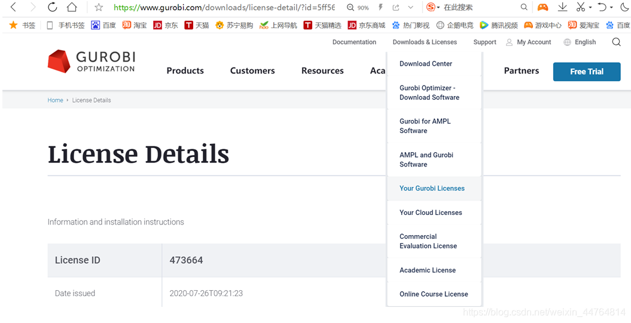The width and height of the screenshot is (631, 323).
Task: Open the 爱淘宝 bookmark
Action: coord(584,25)
